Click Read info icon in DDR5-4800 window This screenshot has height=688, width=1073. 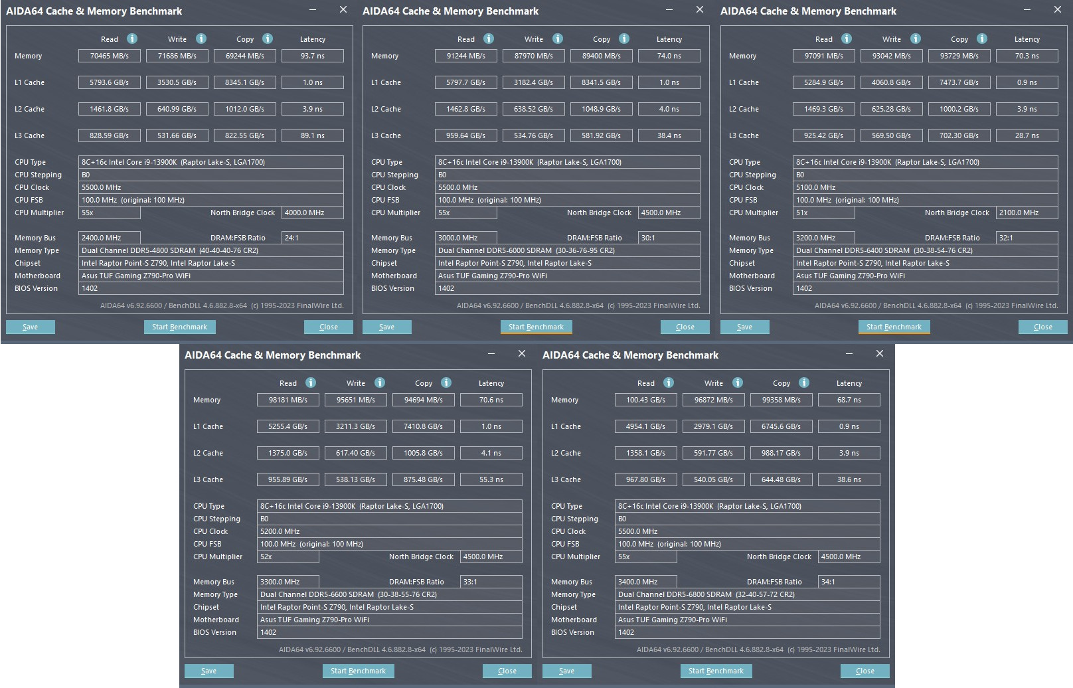click(132, 39)
